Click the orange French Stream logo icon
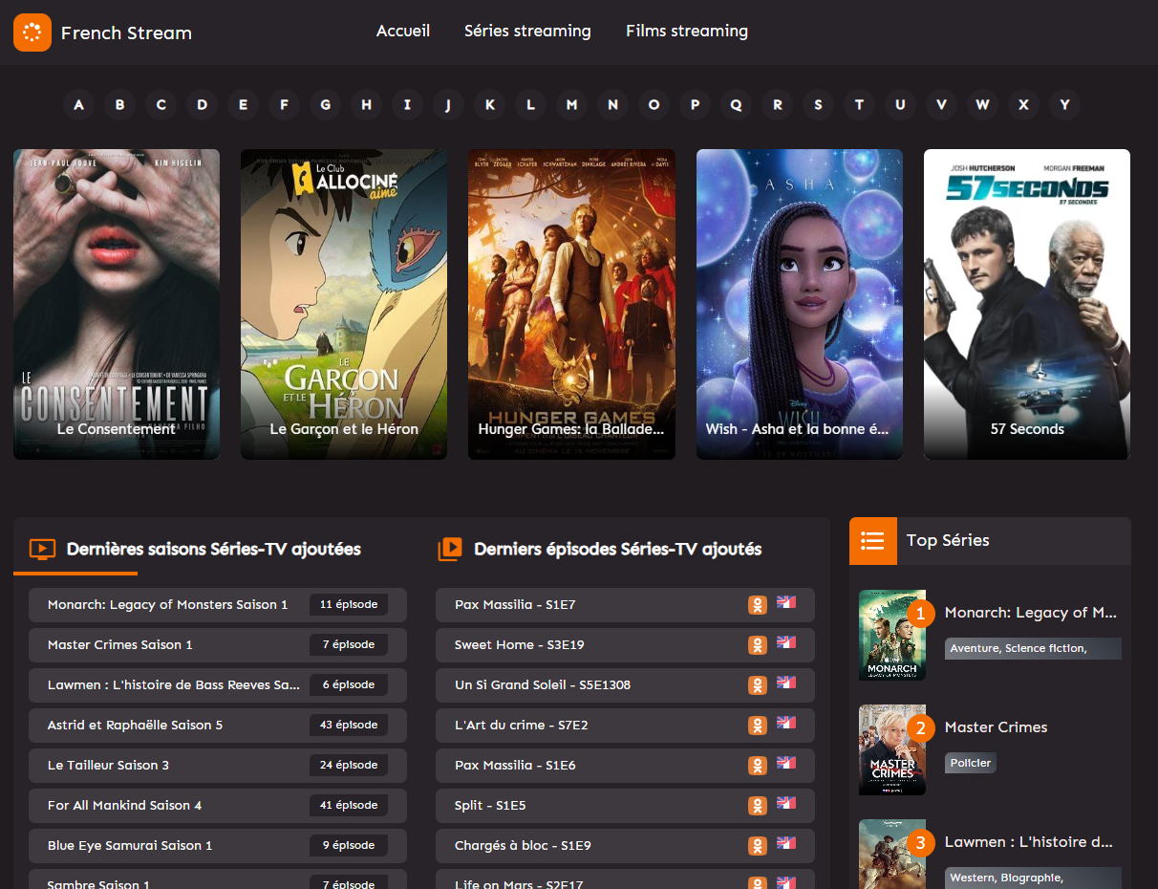The image size is (1158, 889). [32, 33]
